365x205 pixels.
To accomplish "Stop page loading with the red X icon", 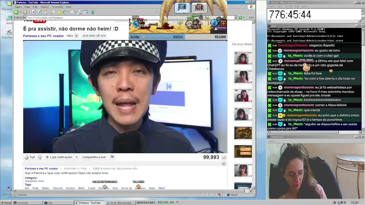I will point(33,12).
